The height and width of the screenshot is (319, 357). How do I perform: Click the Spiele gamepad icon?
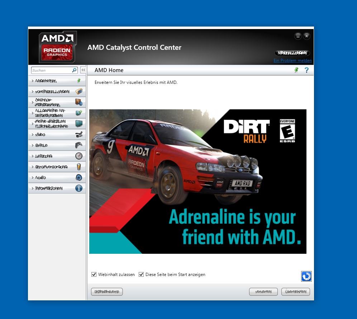point(79,145)
